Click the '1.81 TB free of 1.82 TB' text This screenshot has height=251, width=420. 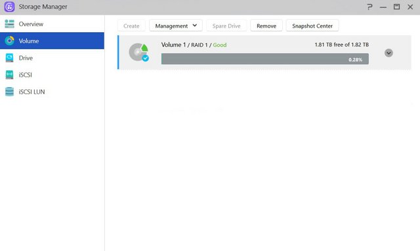point(341,45)
